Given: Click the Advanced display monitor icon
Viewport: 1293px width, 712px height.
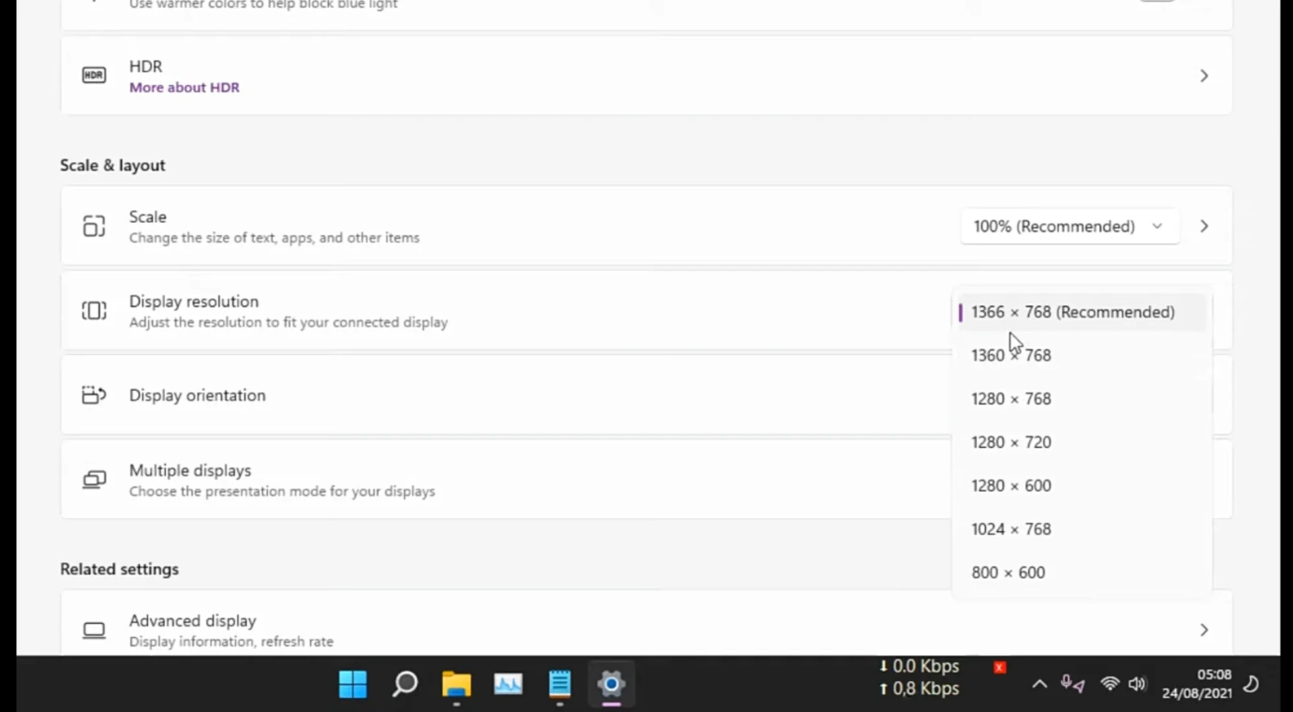Looking at the screenshot, I should 94,630.
